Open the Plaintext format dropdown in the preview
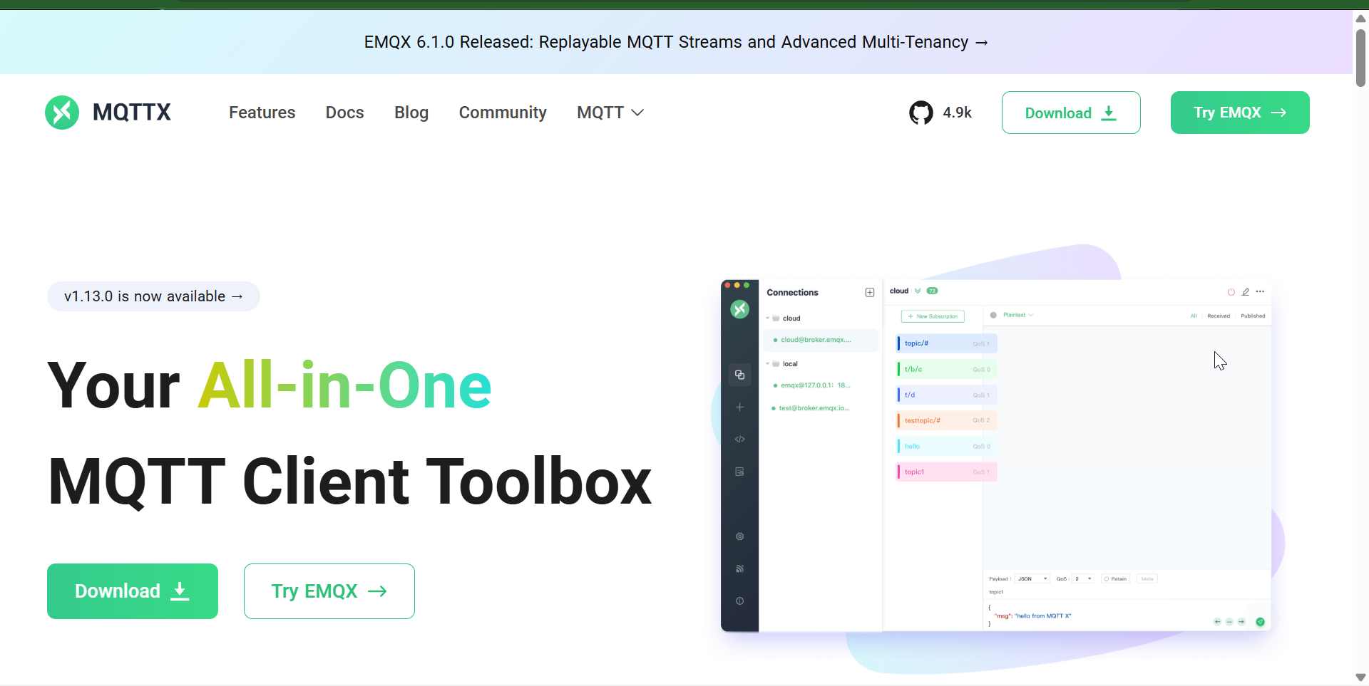This screenshot has height=686, width=1369. (1017, 315)
